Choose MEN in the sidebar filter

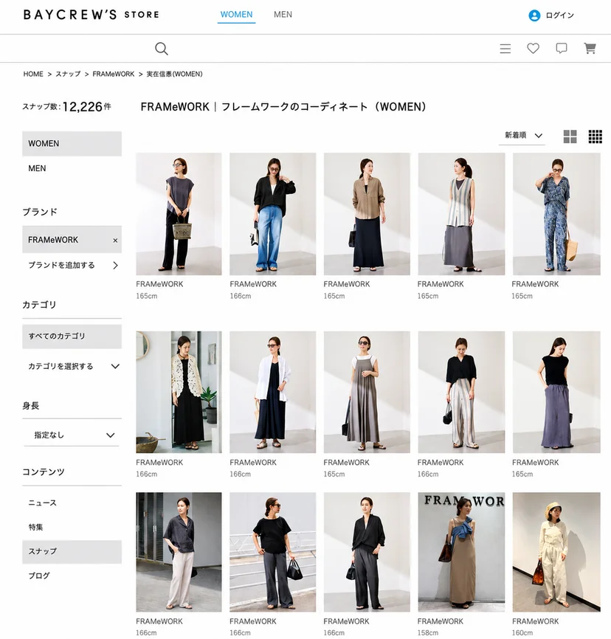click(37, 168)
